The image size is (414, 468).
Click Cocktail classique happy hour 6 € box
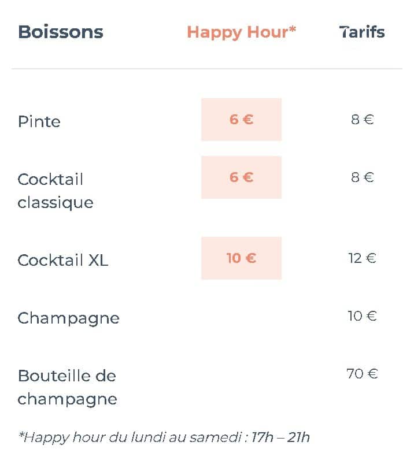point(241,177)
